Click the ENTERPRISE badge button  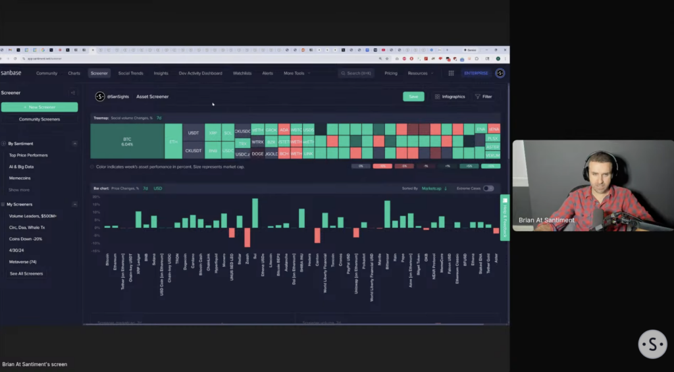pos(476,73)
